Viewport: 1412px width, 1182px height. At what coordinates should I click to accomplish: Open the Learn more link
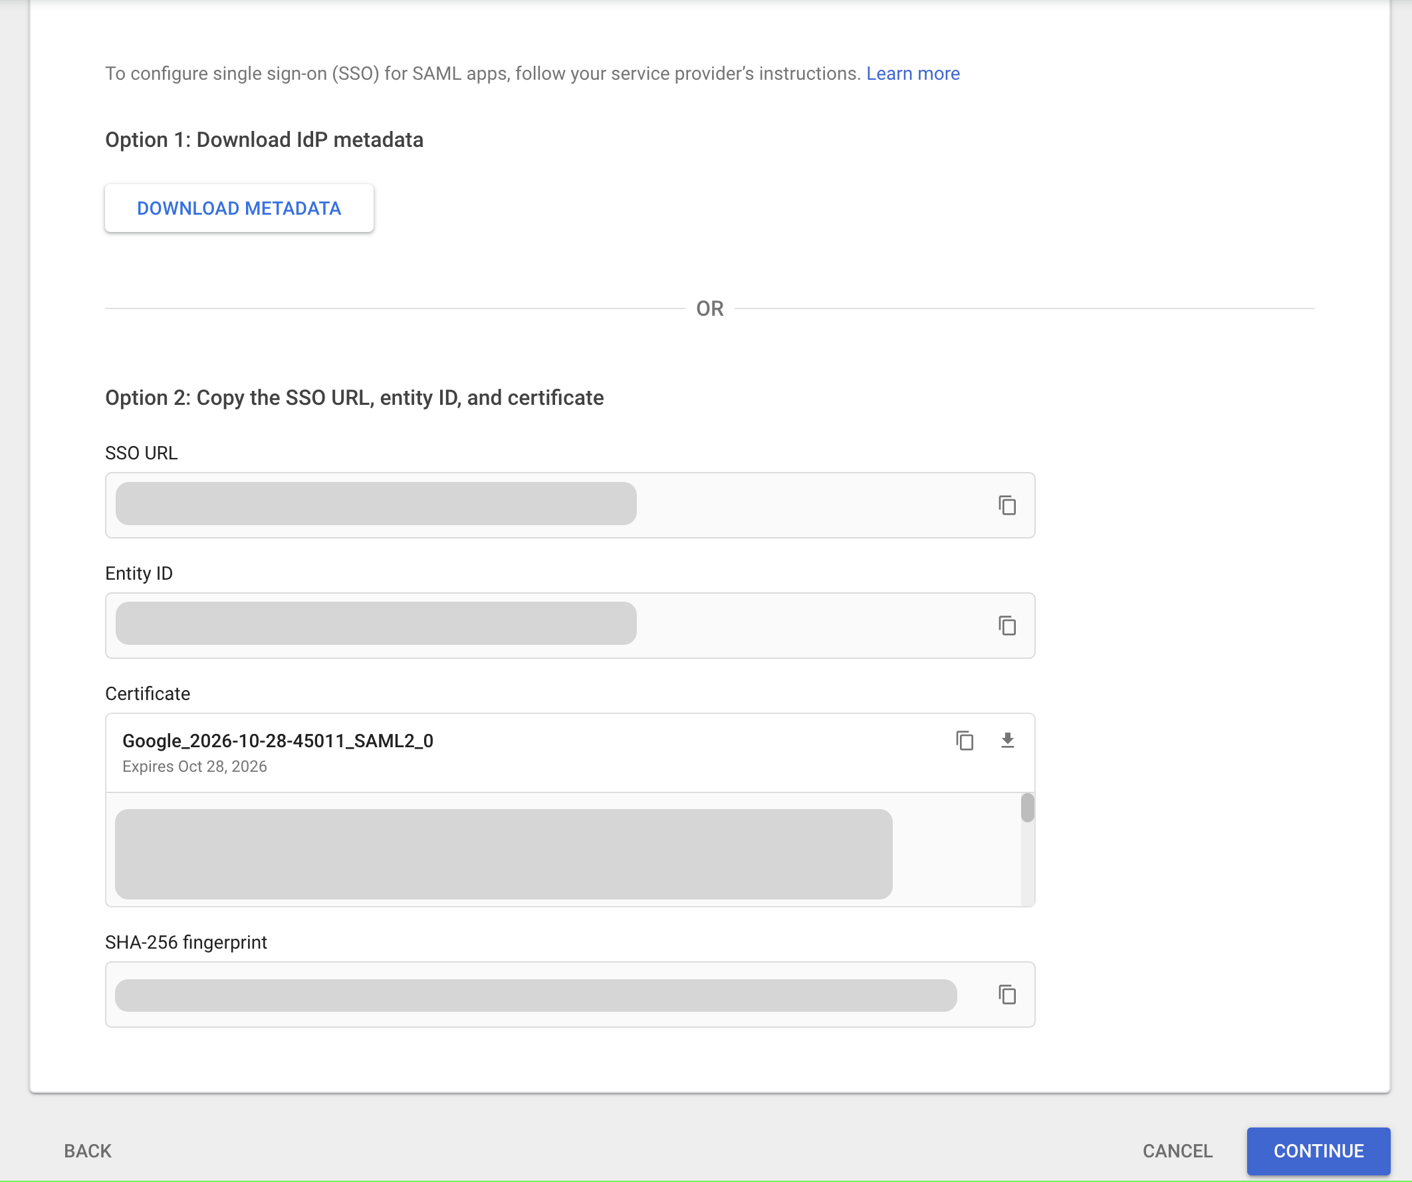click(913, 73)
